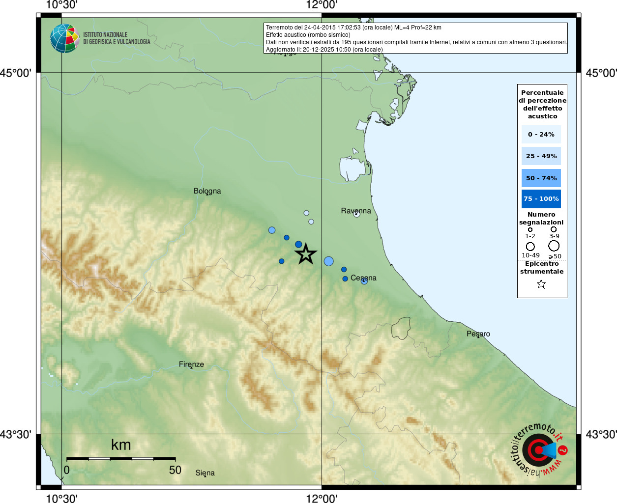This screenshot has width=617, height=503.
Task: Click the star symbol in the legend
Action: tap(541, 284)
